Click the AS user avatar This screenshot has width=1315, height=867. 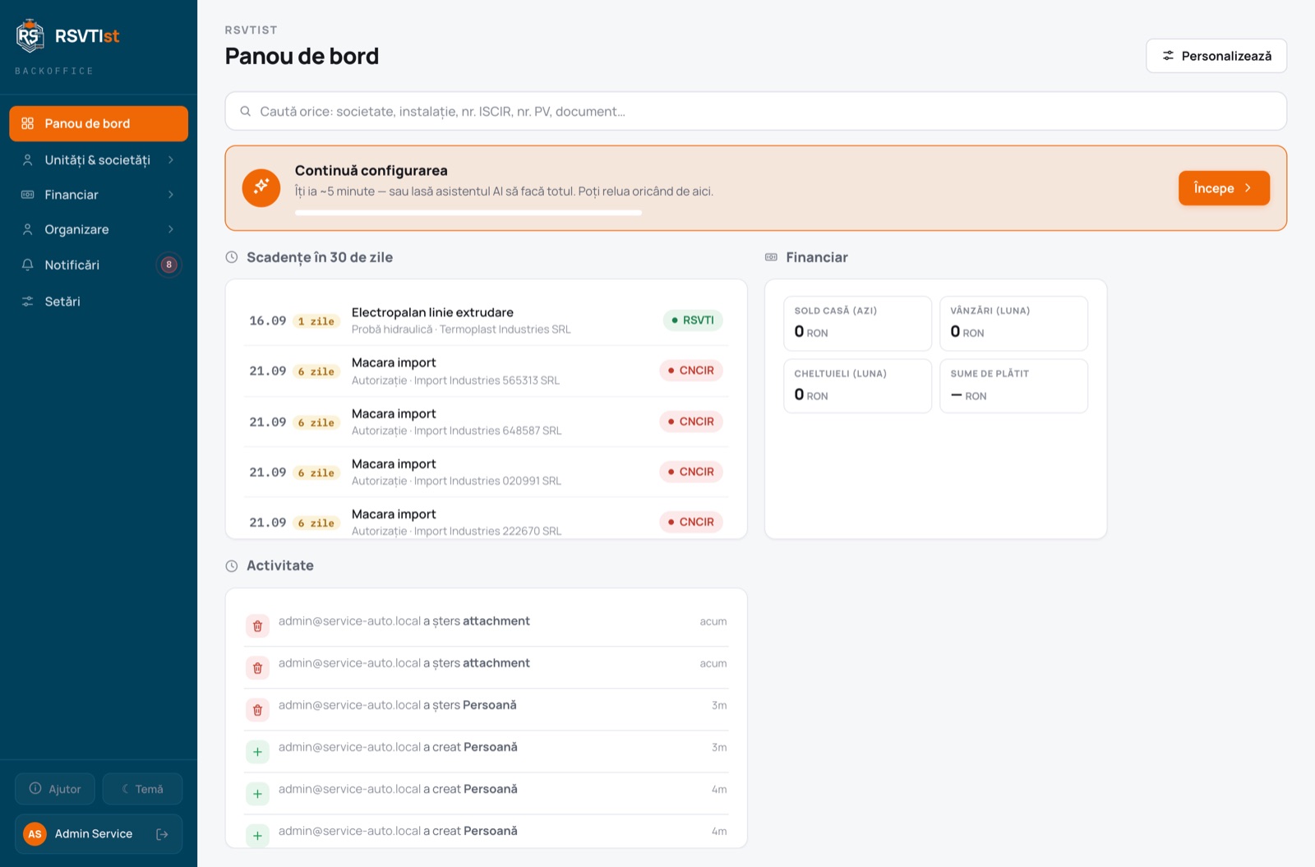pyautogui.click(x=35, y=833)
